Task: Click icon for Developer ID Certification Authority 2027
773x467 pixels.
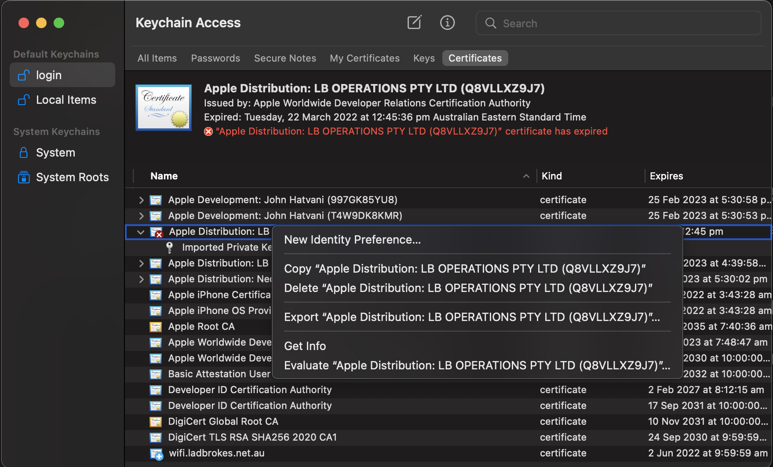Action: tap(156, 390)
